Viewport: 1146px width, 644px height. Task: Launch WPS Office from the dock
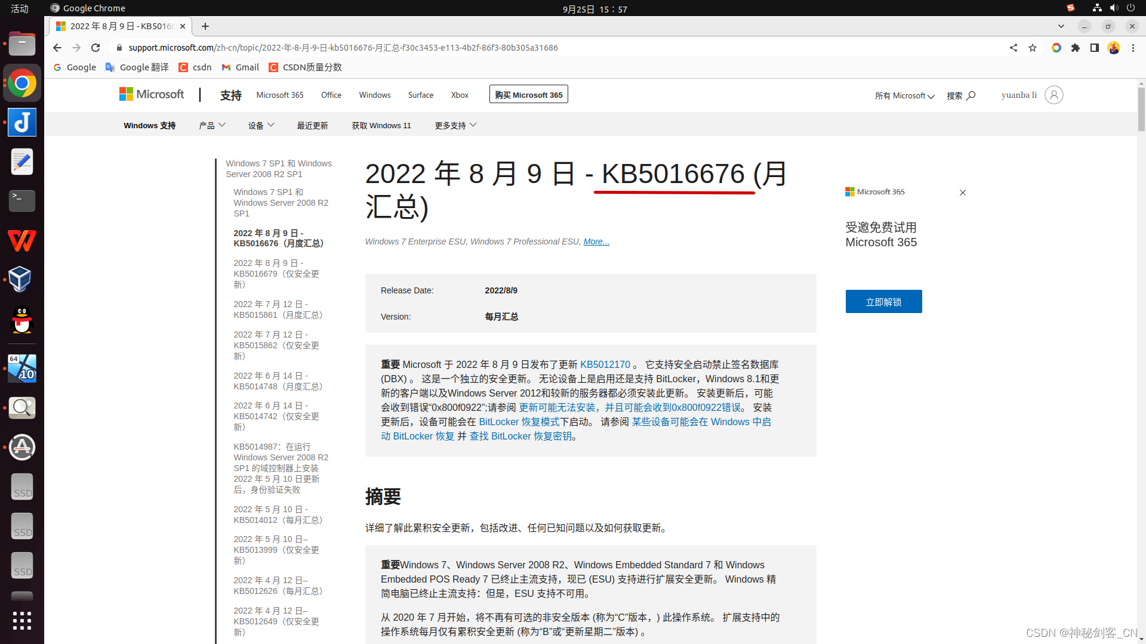click(22, 240)
